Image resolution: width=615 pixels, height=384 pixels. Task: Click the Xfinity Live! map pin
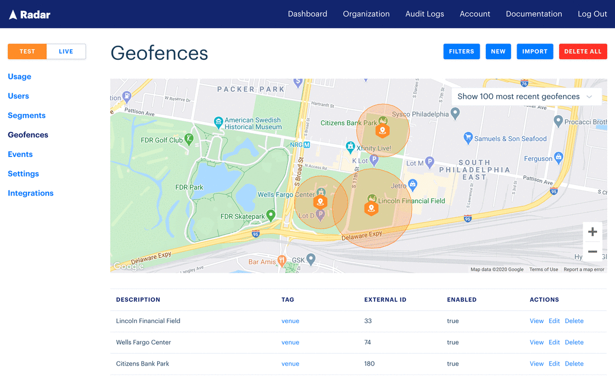[350, 147]
